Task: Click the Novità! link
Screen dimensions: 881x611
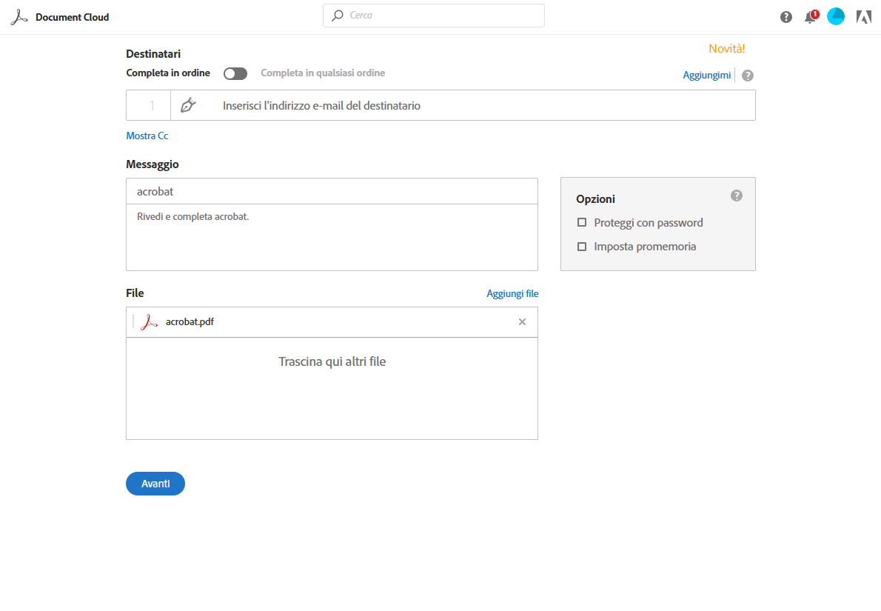Action: point(726,49)
